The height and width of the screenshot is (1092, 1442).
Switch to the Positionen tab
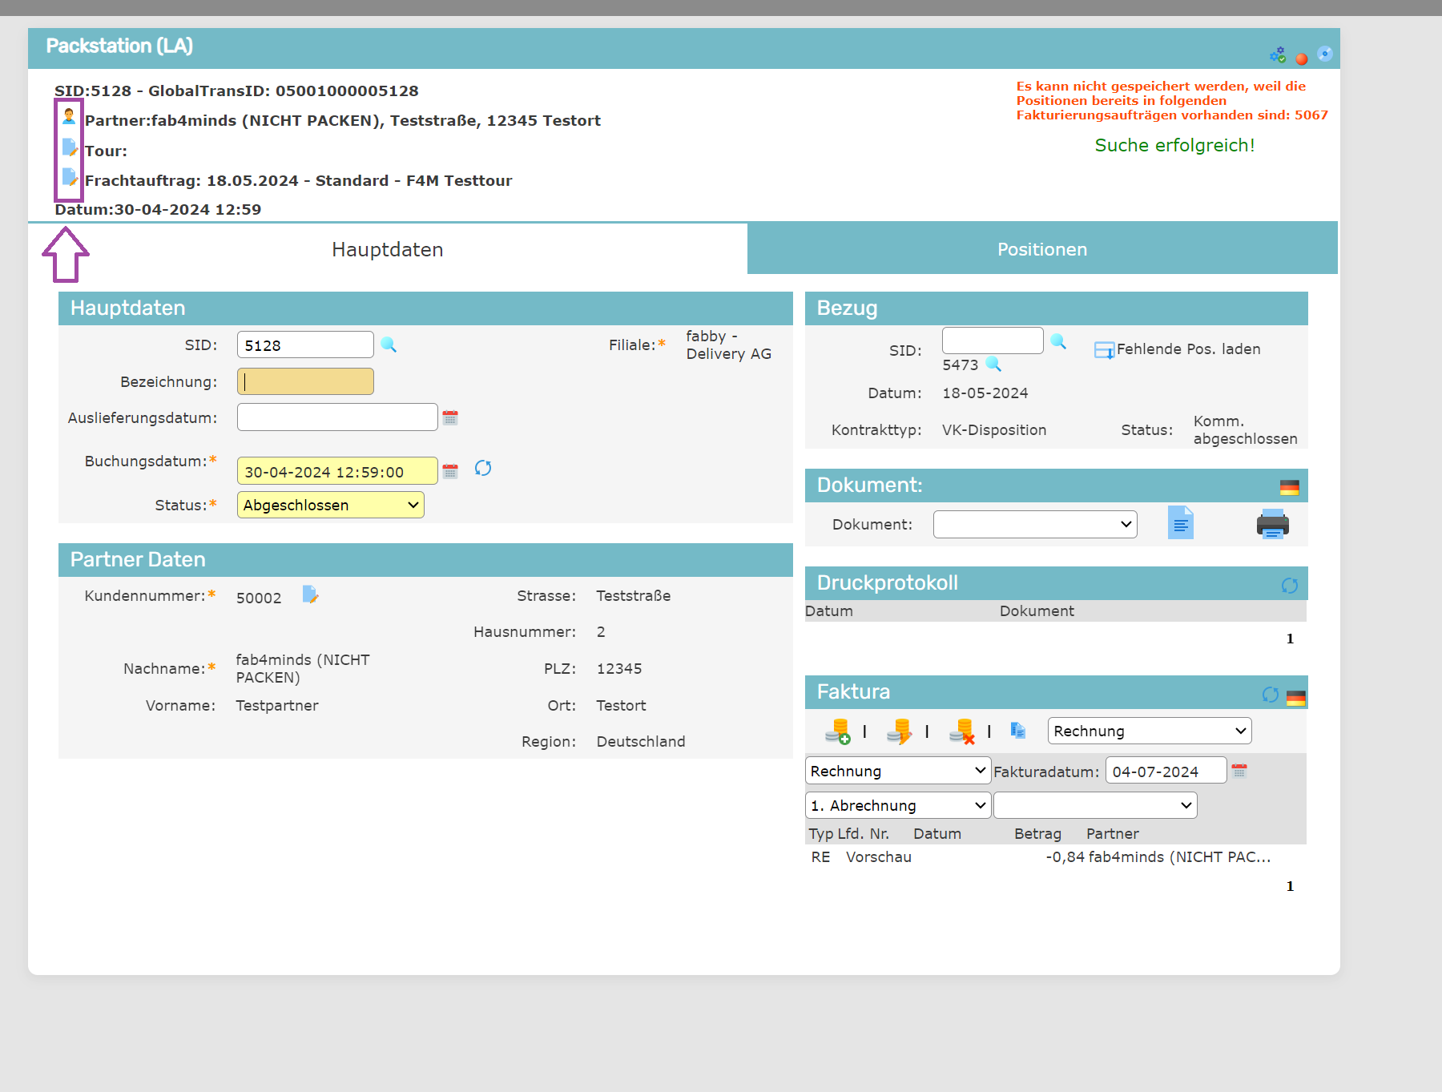click(1041, 249)
